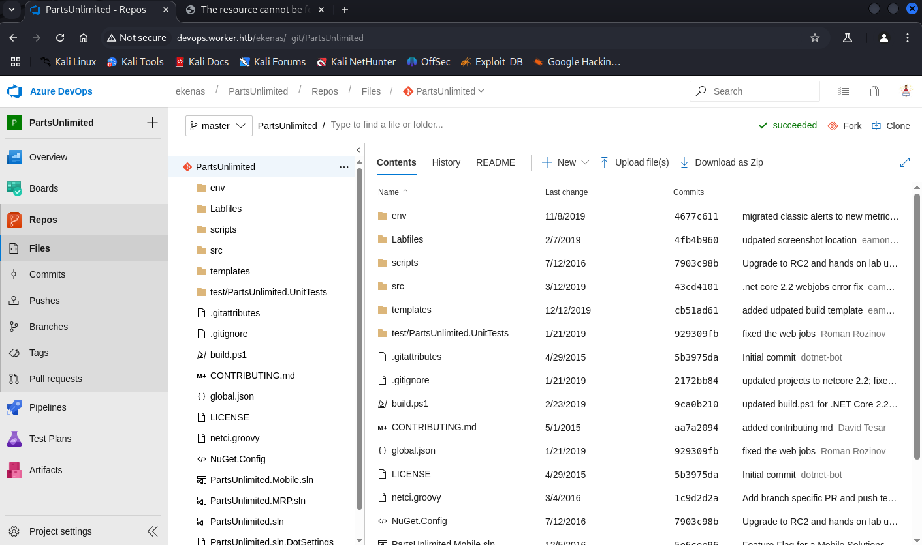
Task: Open Boards in the project sidebar
Action: tap(84, 188)
